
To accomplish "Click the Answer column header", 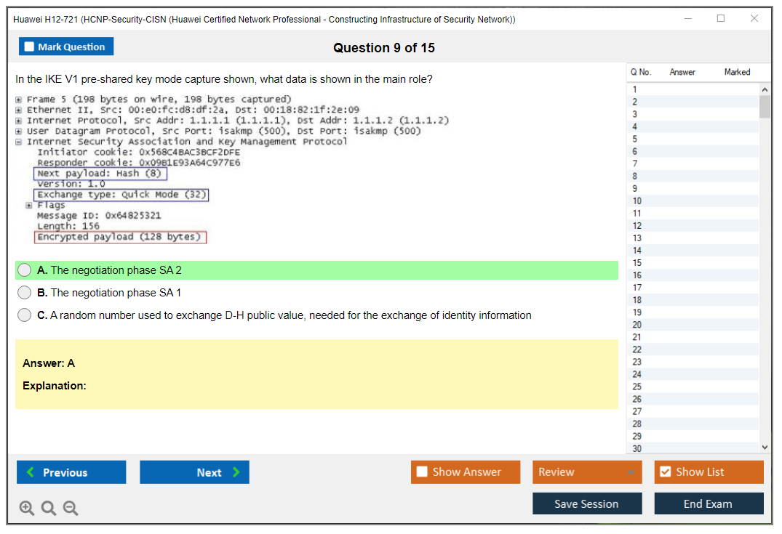I will pos(682,72).
